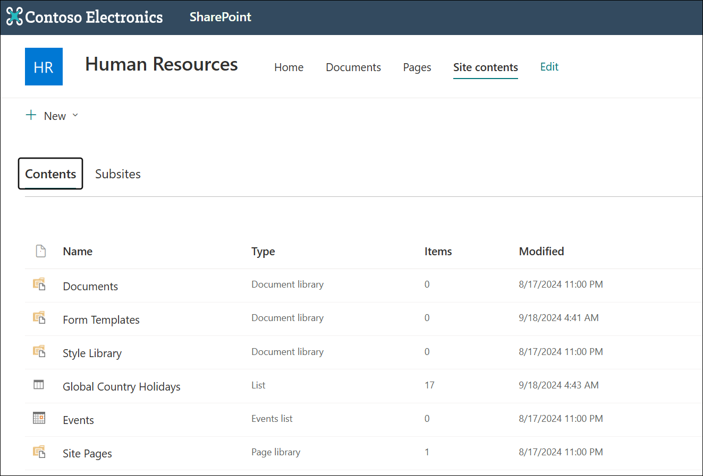Click the file type column header icon
This screenshot has height=476, width=703.
pyautogui.click(x=41, y=251)
